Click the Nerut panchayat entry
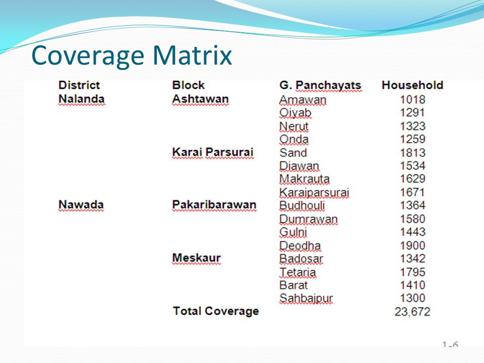Image resolution: width=484 pixels, height=363 pixels. click(x=294, y=126)
